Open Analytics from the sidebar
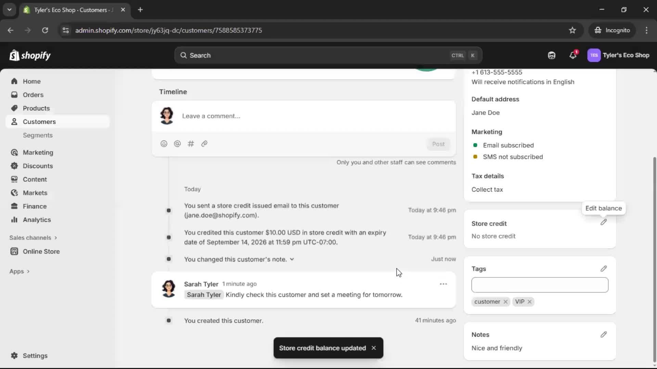The height and width of the screenshot is (369, 657). pos(36,220)
